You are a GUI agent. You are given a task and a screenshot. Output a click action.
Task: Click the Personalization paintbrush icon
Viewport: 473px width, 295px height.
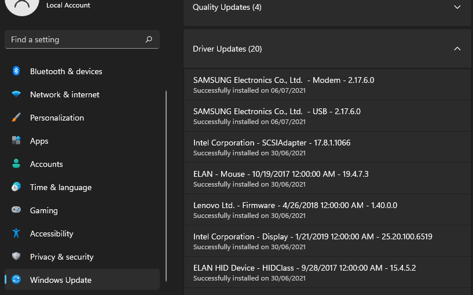tap(16, 118)
